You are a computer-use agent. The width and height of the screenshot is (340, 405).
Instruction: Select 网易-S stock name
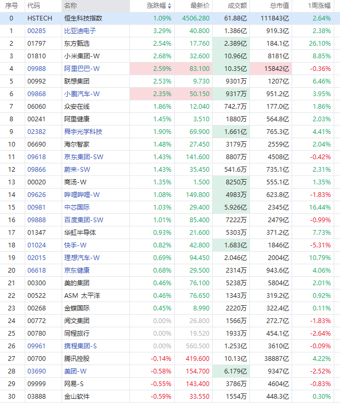coord(74,384)
